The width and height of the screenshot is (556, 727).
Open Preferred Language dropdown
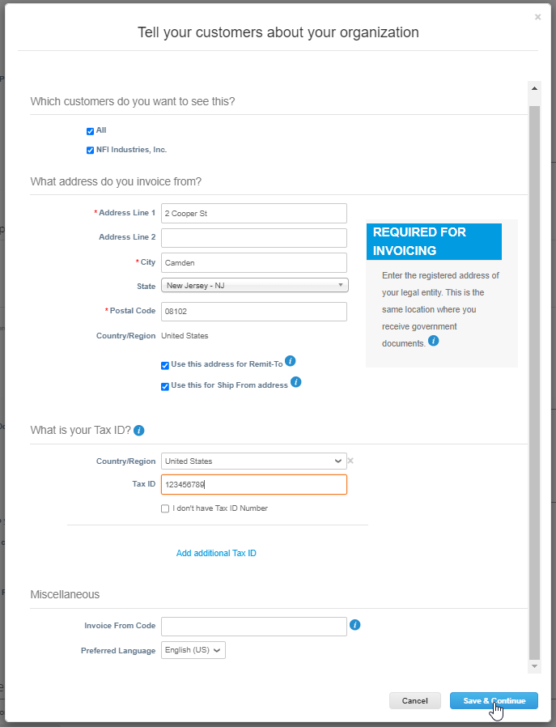[193, 650]
